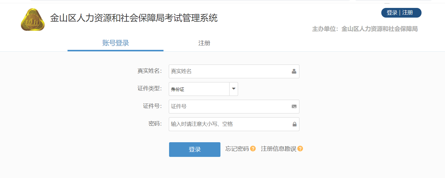Click the 金山区人力资源和社会保障局考试管理系统 title
The image size is (445, 178).
click(134, 18)
